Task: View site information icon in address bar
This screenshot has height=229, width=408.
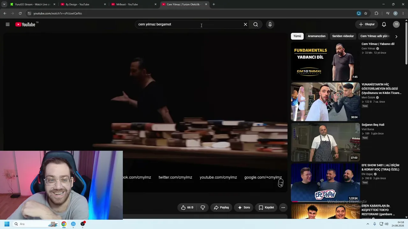Action: (x=29, y=13)
